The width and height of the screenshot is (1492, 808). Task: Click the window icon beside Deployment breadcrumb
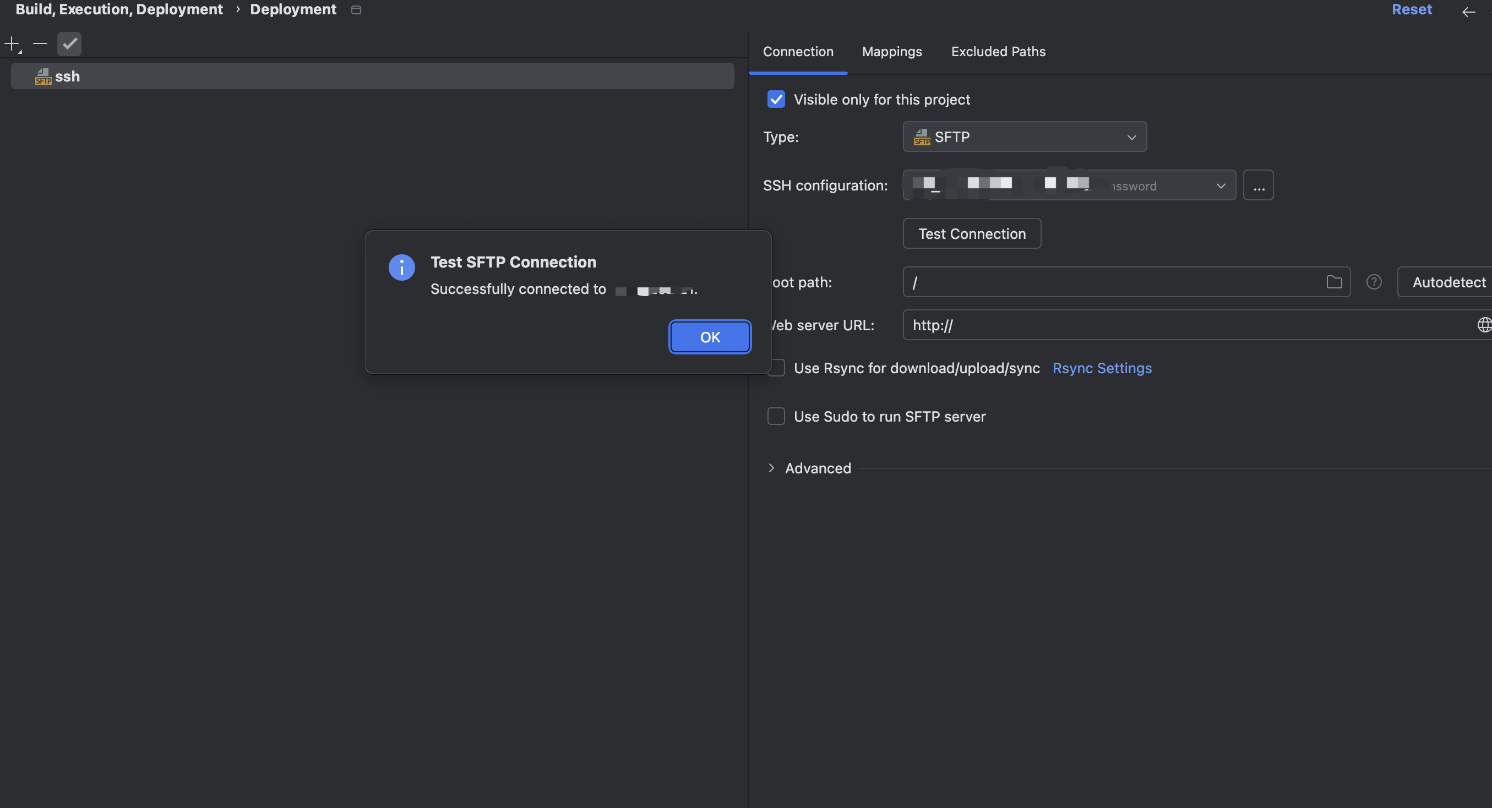point(356,10)
